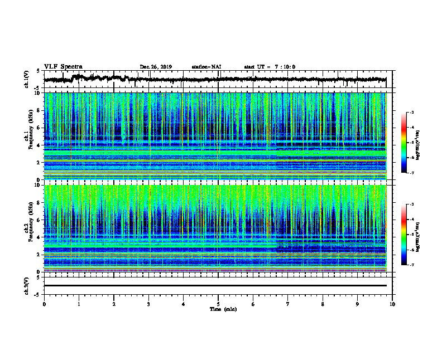The width and height of the screenshot is (442, 341).
Task: Click the "2" tick on the time axis
Action: (114, 304)
